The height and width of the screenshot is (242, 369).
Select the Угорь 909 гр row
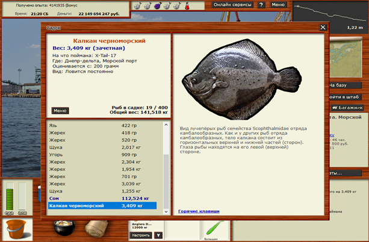point(102,155)
